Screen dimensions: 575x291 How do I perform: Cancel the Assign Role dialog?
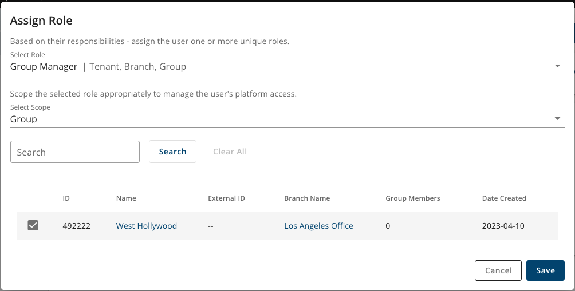click(498, 270)
